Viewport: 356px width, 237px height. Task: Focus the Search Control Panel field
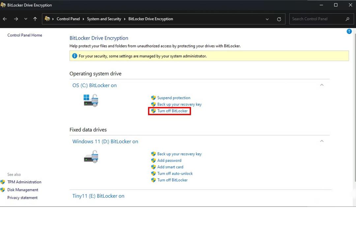(x=318, y=19)
